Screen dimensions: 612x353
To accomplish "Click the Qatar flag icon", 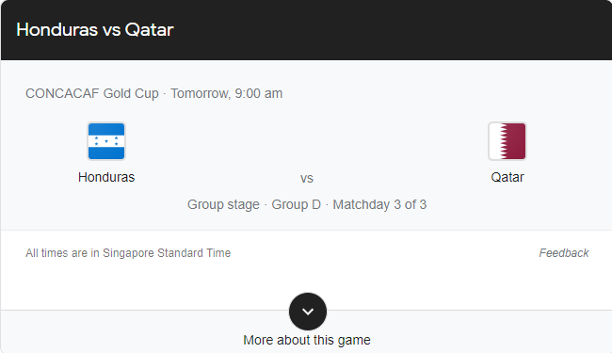I will (507, 141).
